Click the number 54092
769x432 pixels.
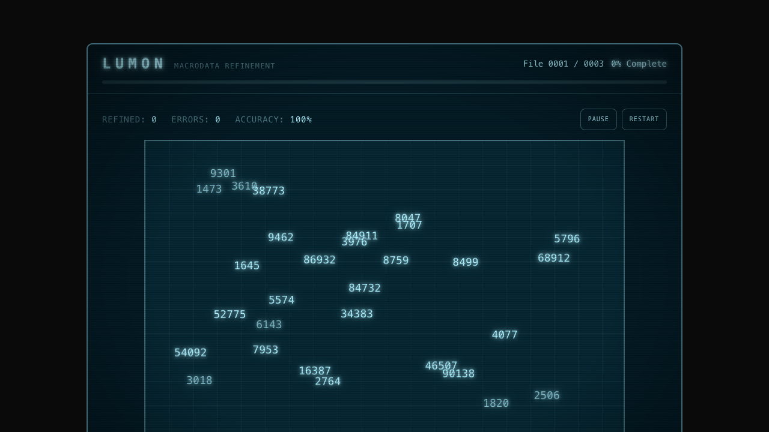coord(190,353)
